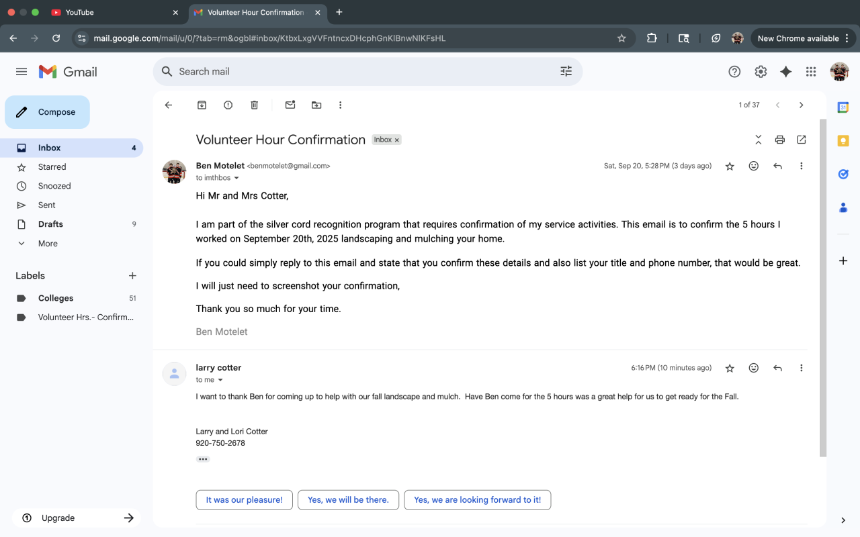Toggle the main menu hamburger
860x537 pixels.
pos(21,72)
